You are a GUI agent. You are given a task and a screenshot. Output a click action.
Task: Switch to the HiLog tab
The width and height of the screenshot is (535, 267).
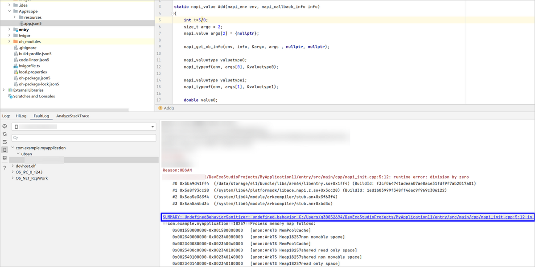click(x=21, y=116)
